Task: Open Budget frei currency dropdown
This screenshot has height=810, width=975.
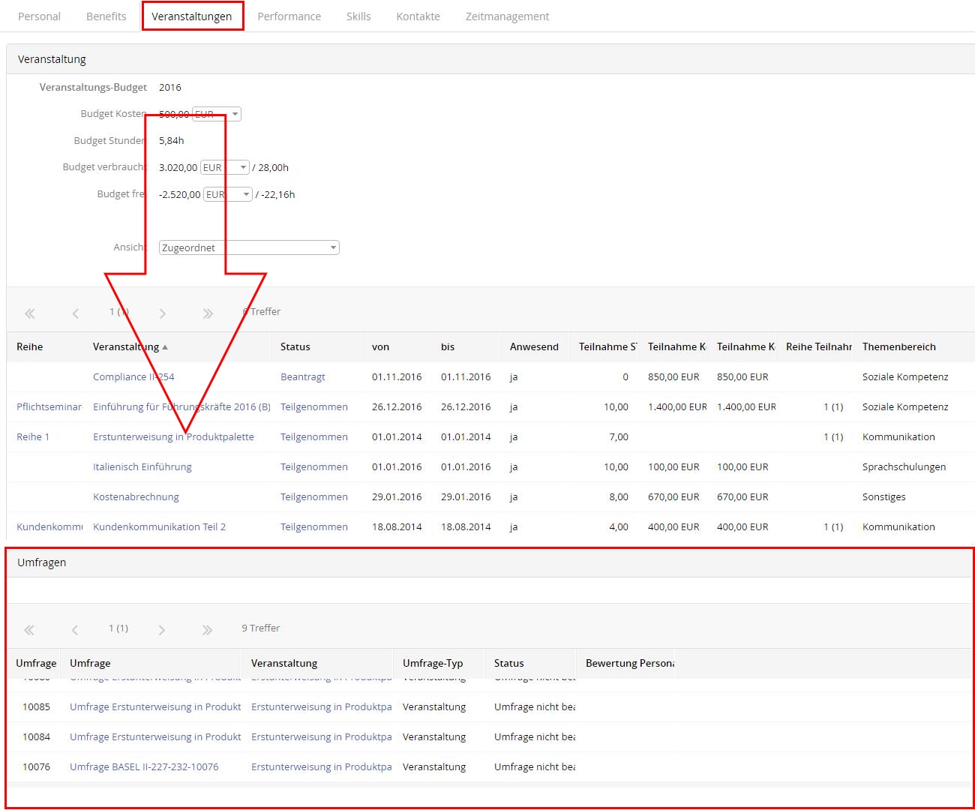Action: pos(228,194)
